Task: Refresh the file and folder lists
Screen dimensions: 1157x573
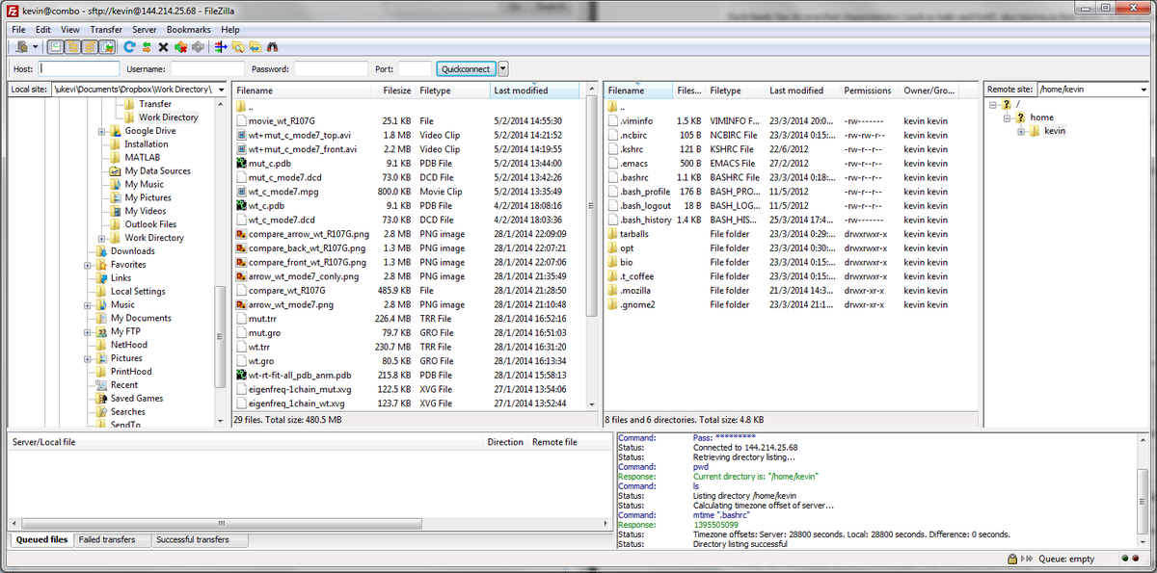Action: (x=129, y=46)
